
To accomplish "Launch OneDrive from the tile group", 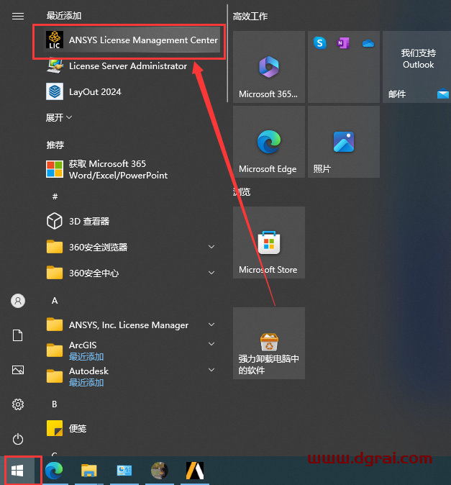I will [368, 43].
